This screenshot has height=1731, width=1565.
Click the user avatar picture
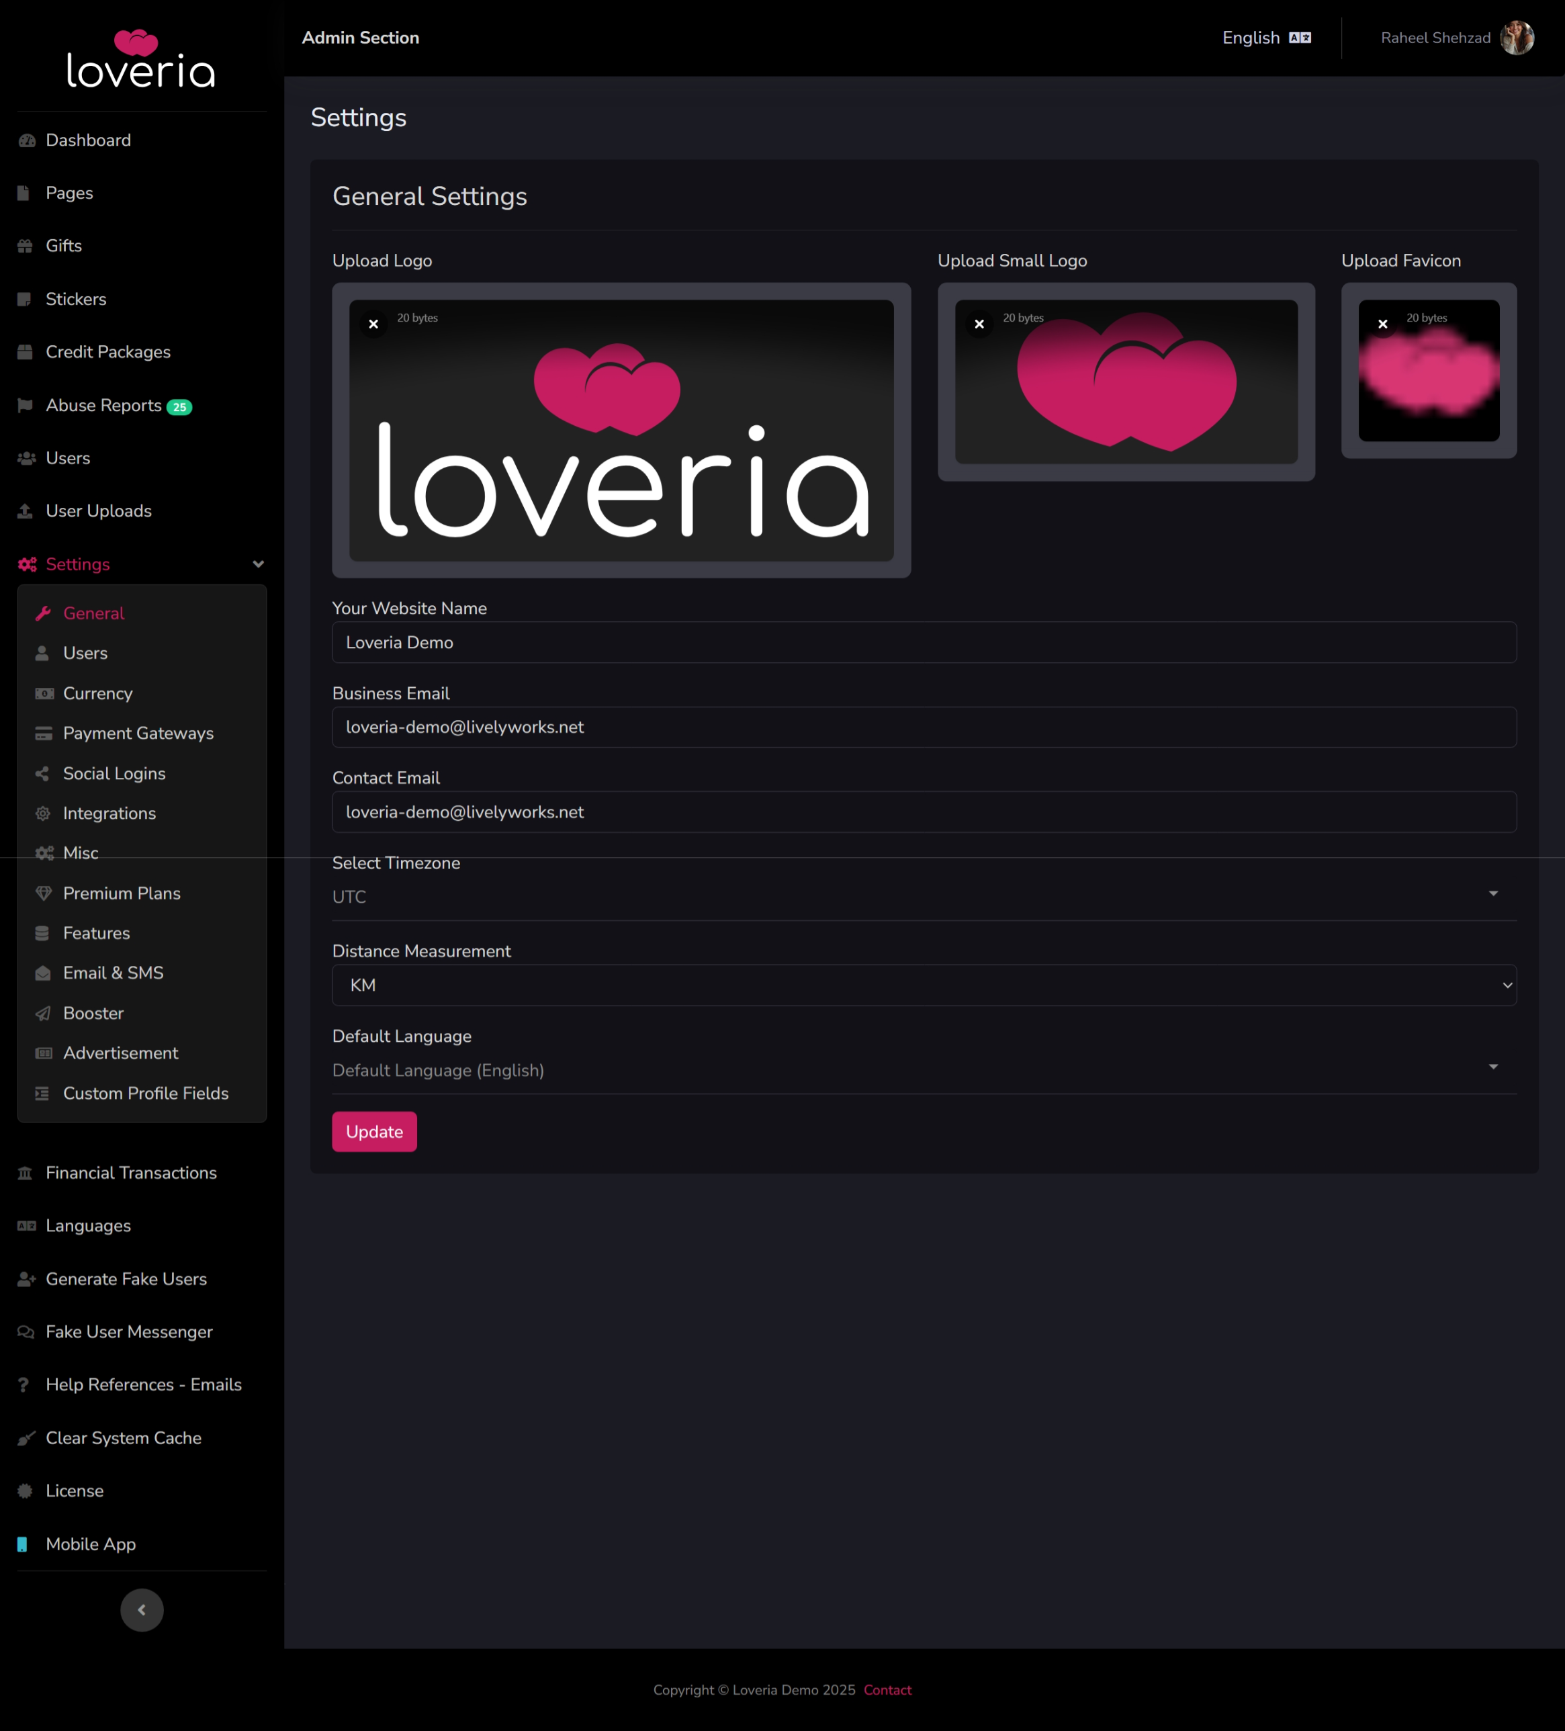tap(1517, 38)
